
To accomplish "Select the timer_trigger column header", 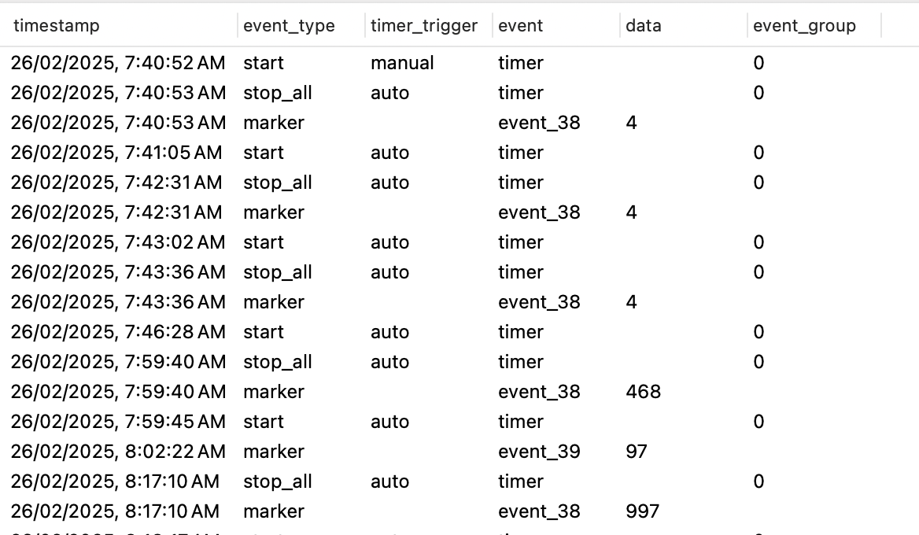I will pos(424,26).
